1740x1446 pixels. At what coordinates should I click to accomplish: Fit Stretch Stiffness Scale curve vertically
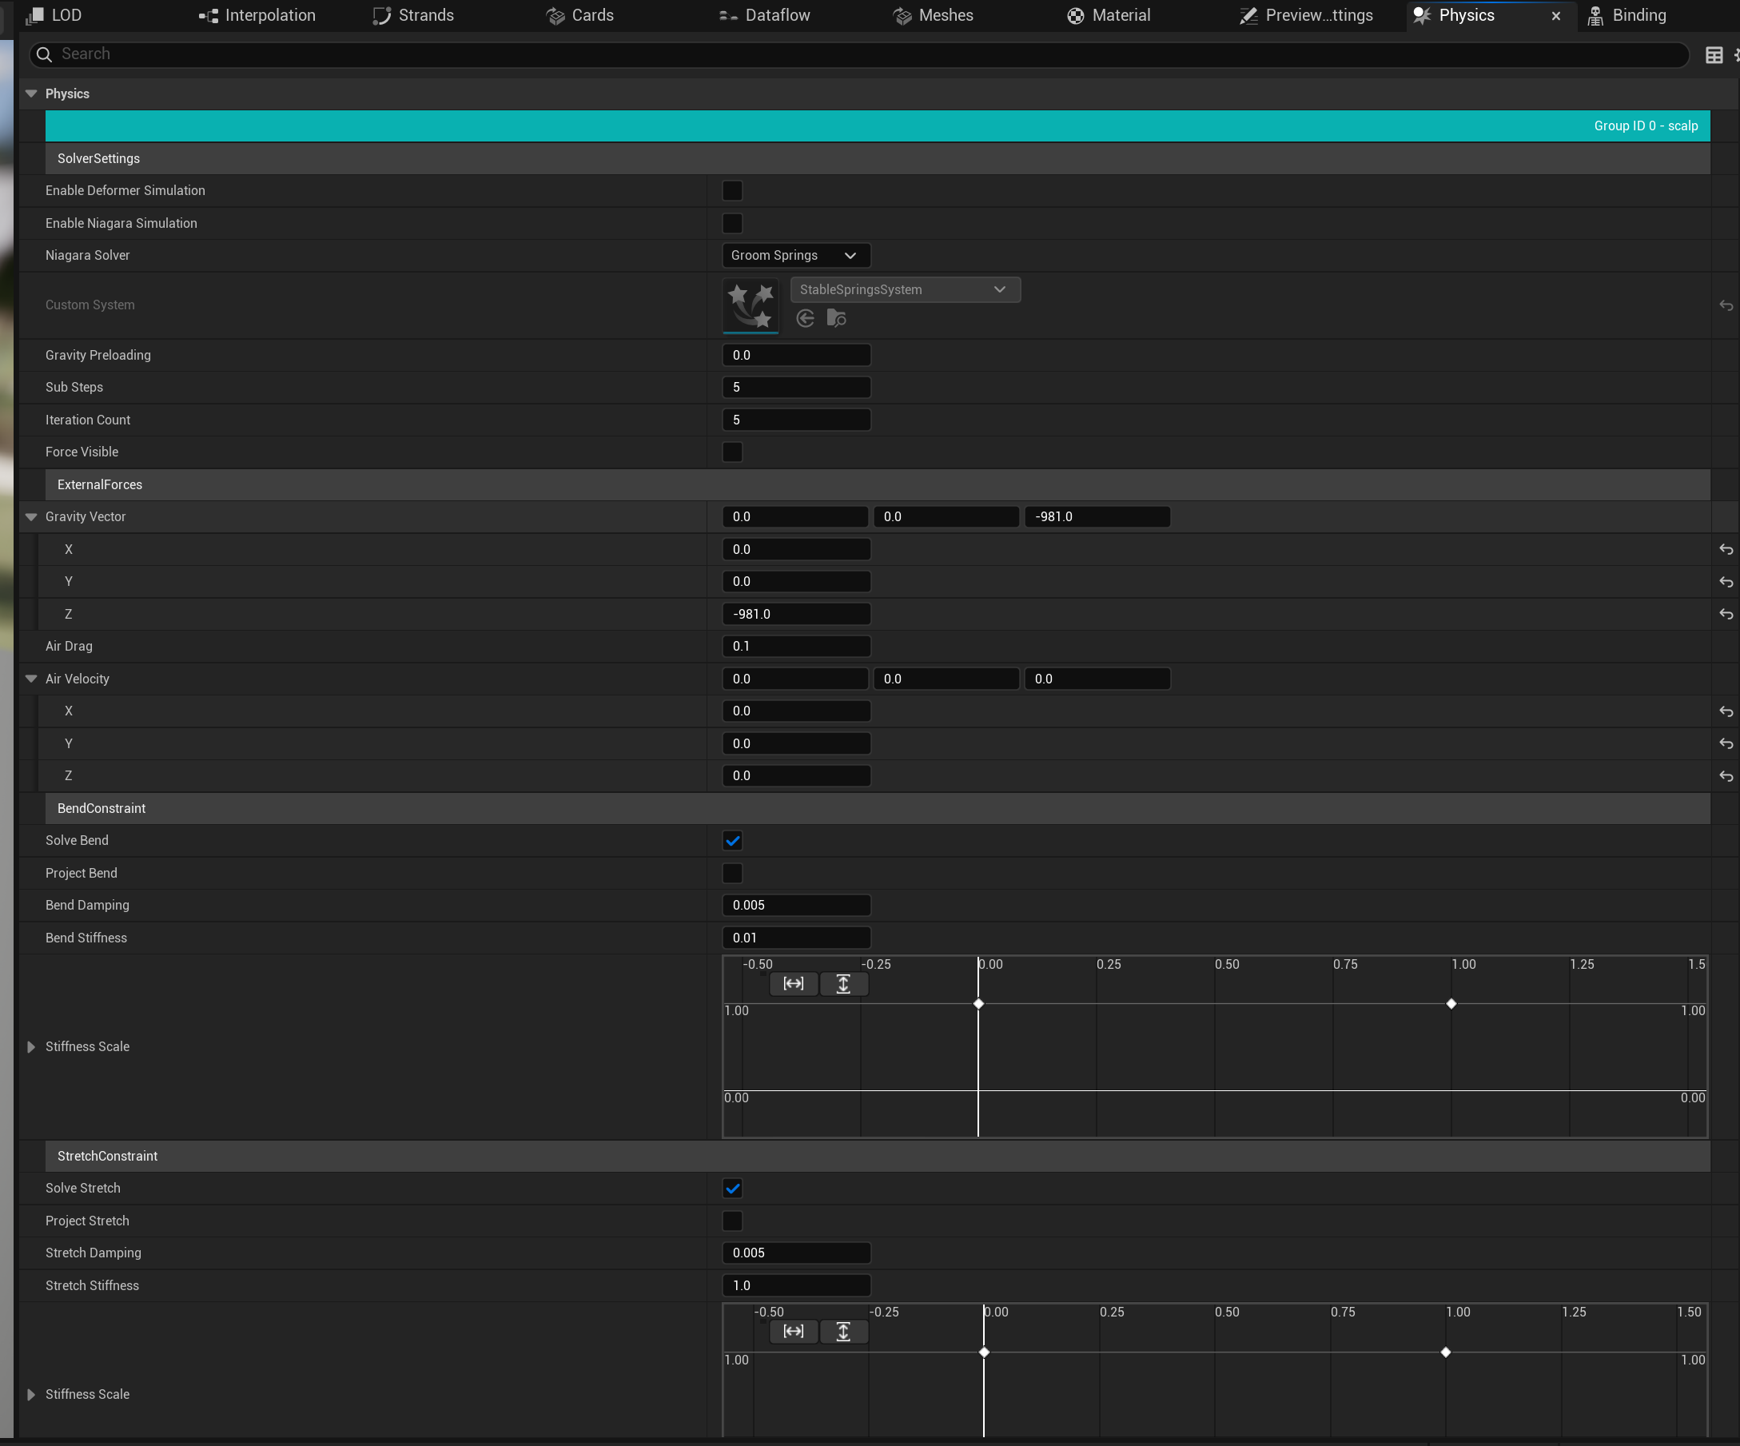point(843,1332)
